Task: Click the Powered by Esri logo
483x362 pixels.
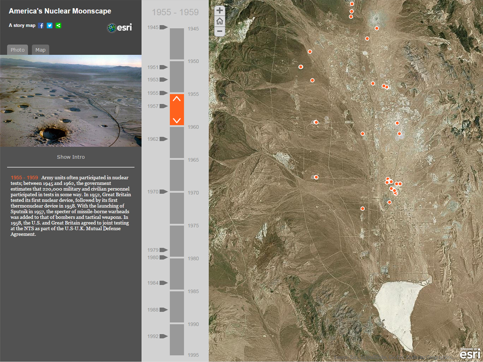Action: pos(470,354)
